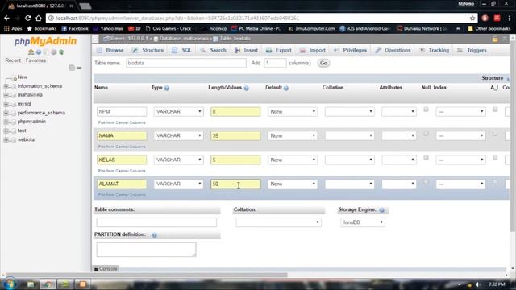
Task: Click Go to add columns
Action: click(x=323, y=63)
